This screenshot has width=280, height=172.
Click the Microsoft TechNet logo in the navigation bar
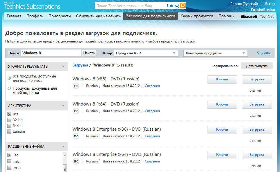(x=257, y=16)
